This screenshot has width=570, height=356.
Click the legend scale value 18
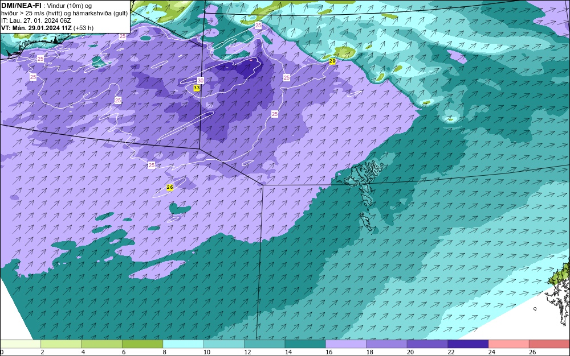[x=370, y=352]
